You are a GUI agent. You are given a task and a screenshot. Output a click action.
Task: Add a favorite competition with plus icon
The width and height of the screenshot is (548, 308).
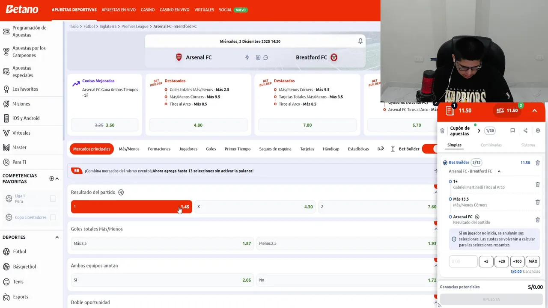point(51,178)
